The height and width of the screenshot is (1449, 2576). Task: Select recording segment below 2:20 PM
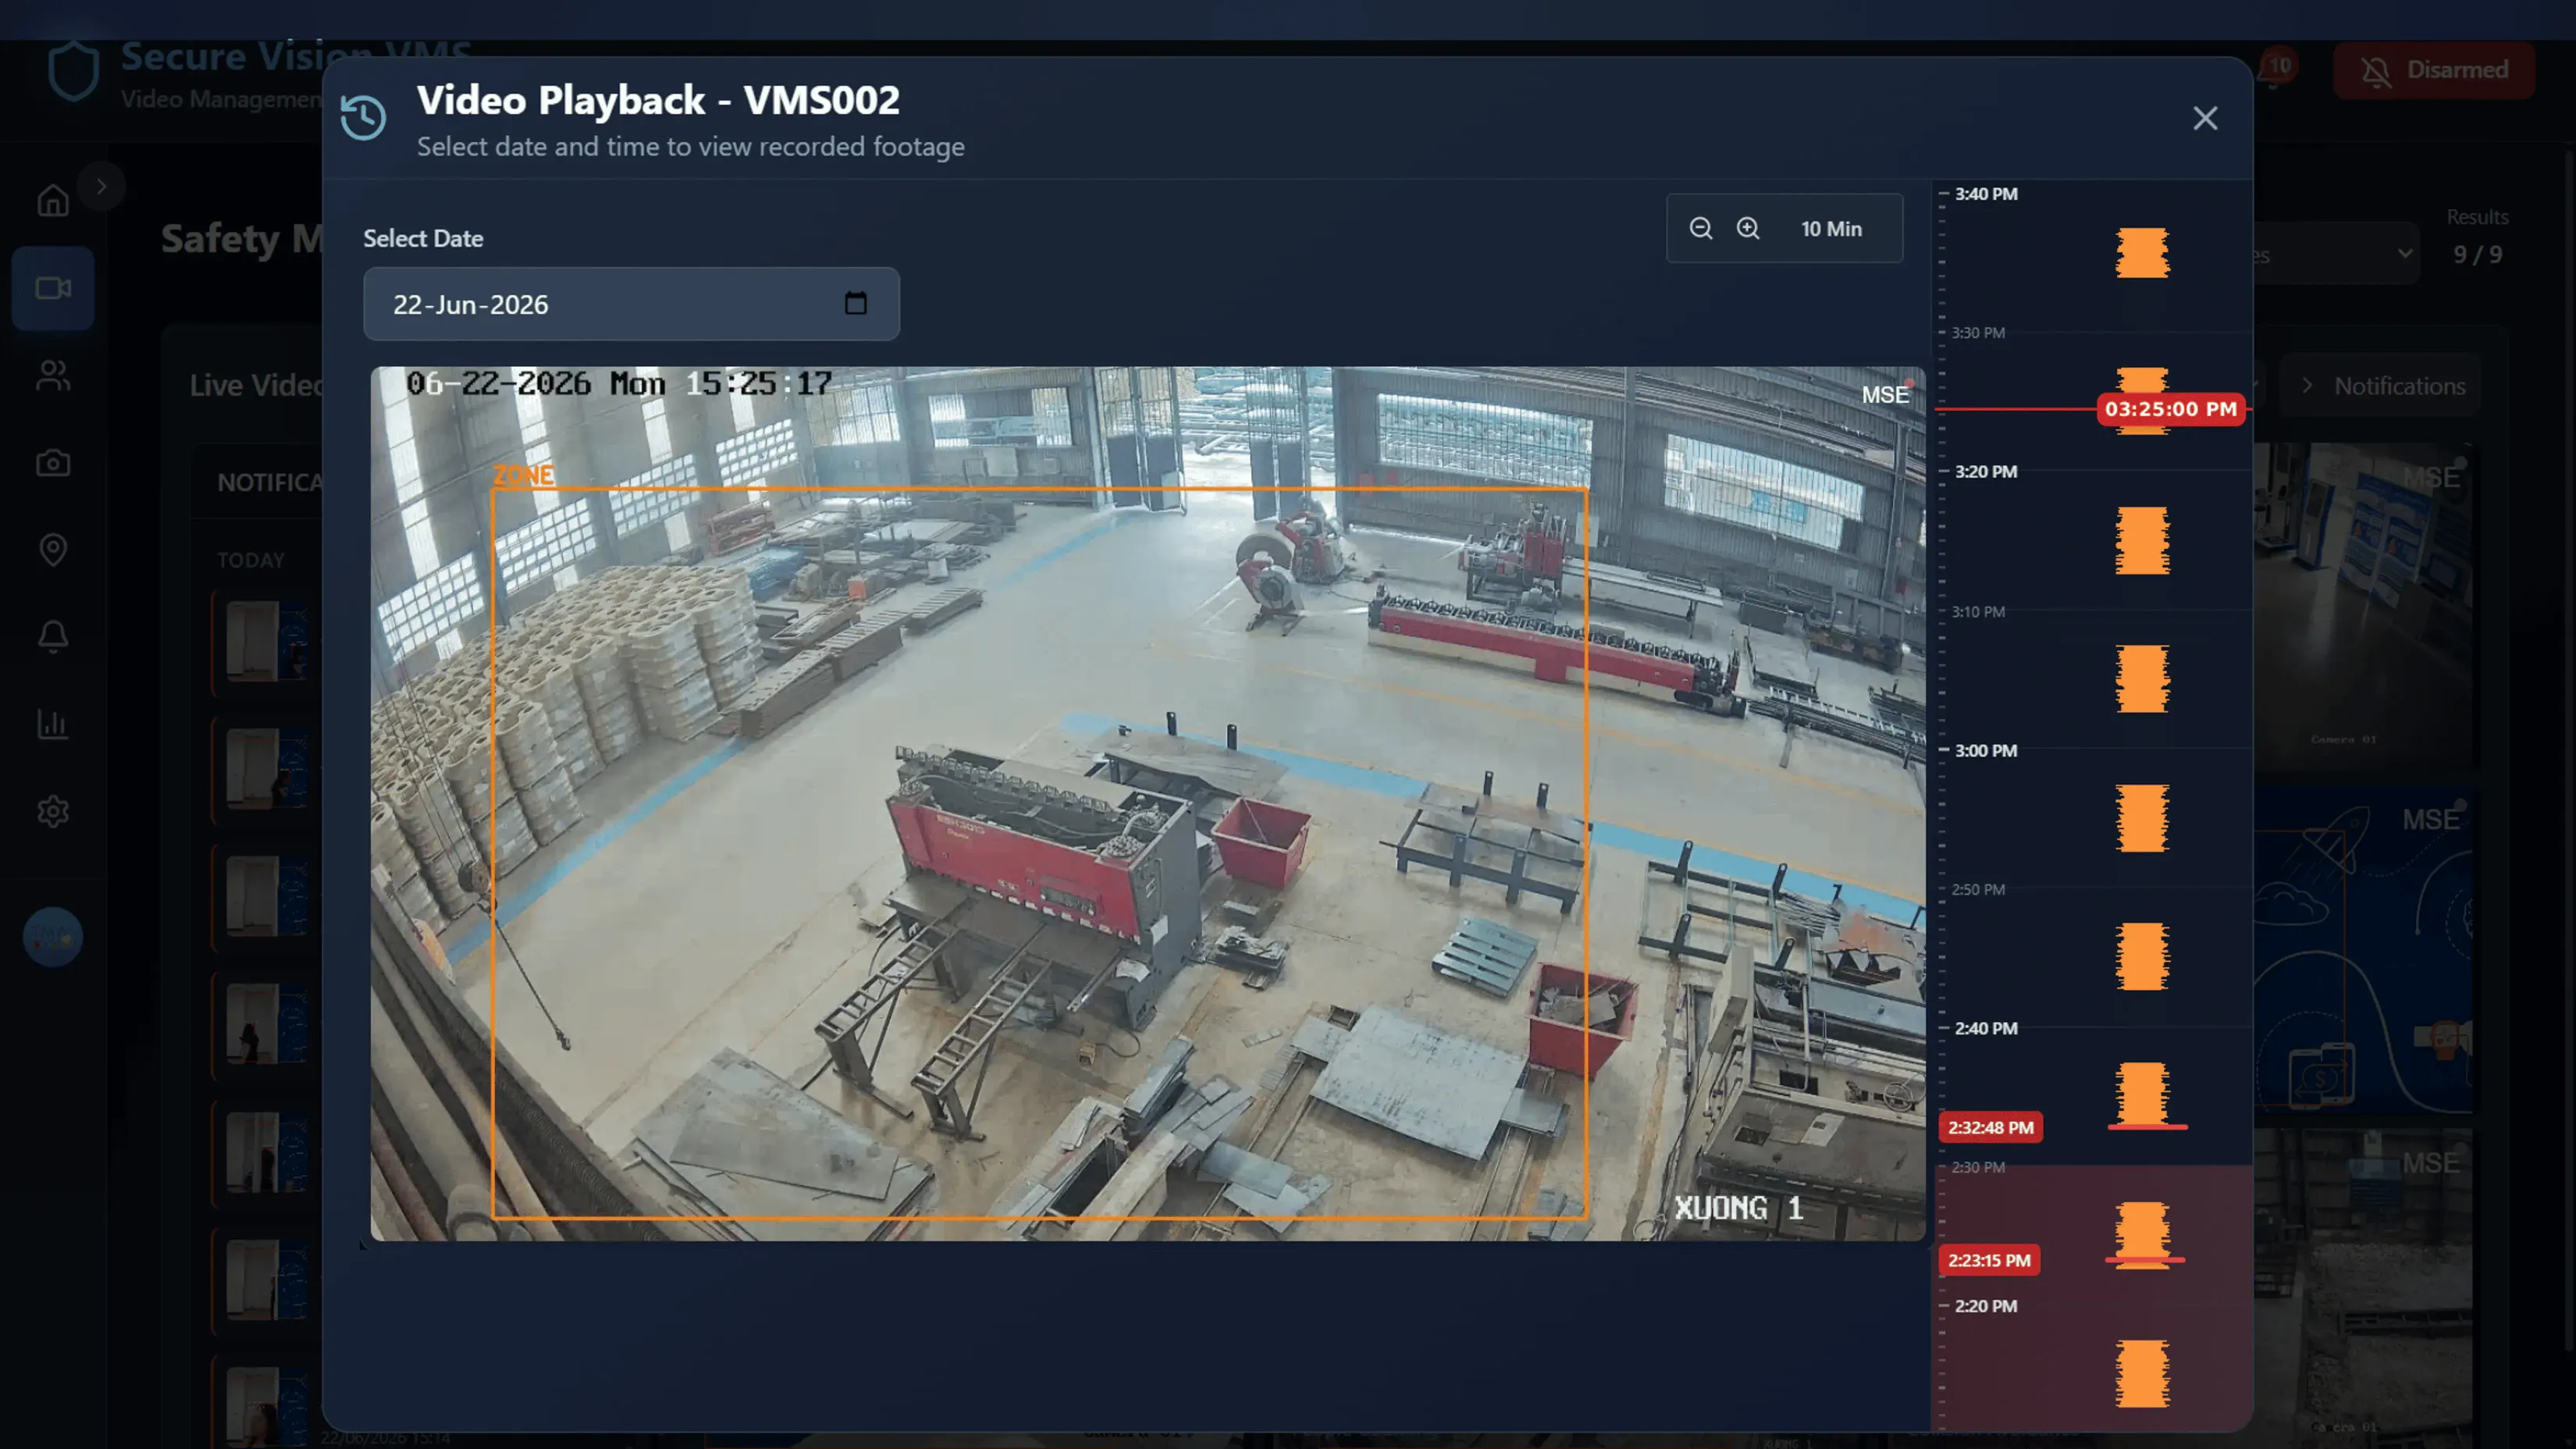point(2142,1374)
